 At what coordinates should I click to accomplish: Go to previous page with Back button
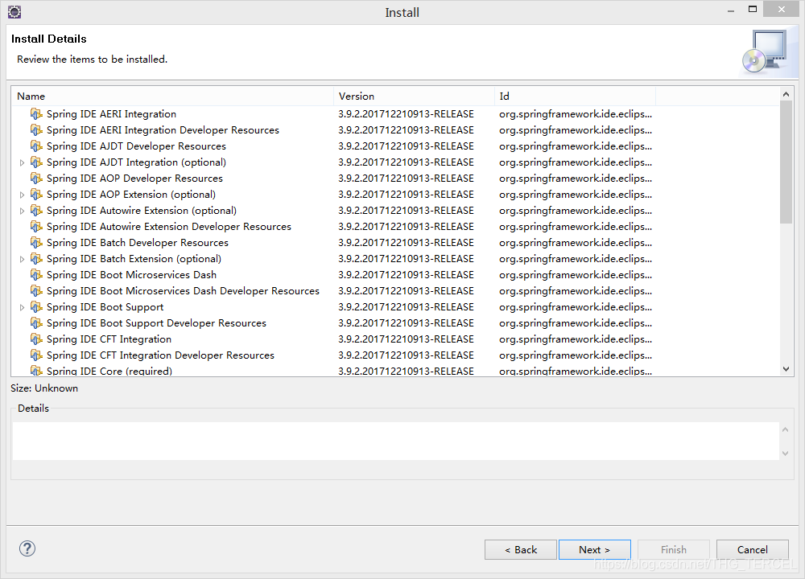[521, 549]
